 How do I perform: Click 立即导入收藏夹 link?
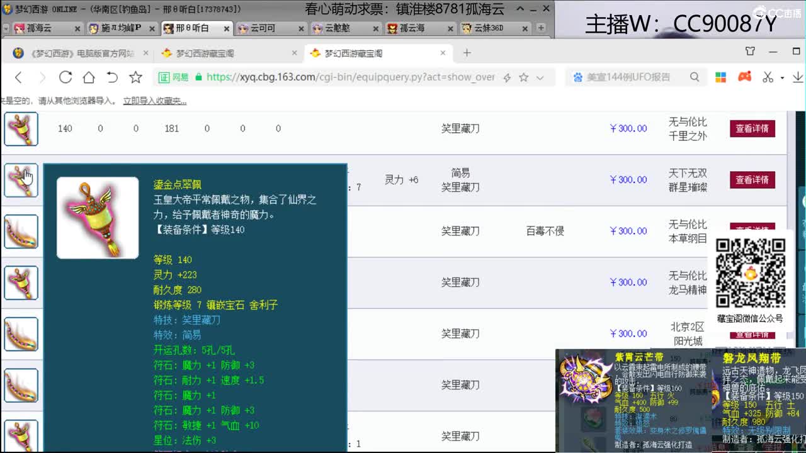click(155, 101)
